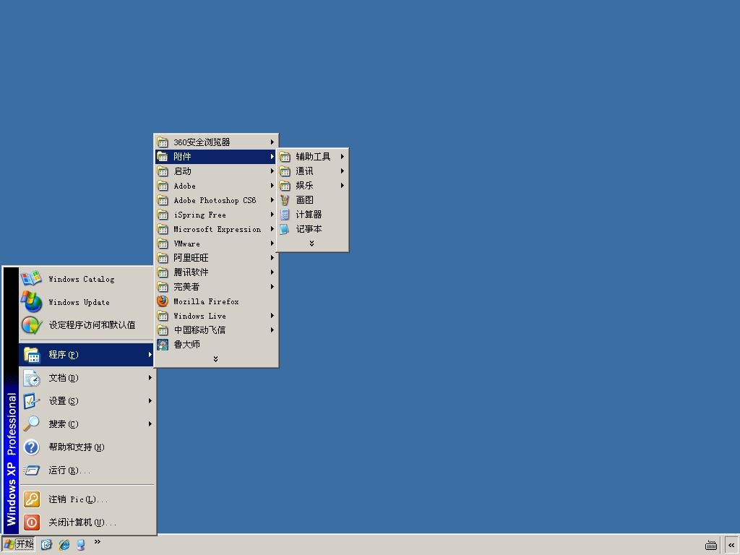Launch 记事本 Notepad from accessories

tap(312, 229)
